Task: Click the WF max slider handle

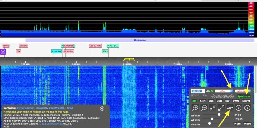Action: (x=219, y=115)
